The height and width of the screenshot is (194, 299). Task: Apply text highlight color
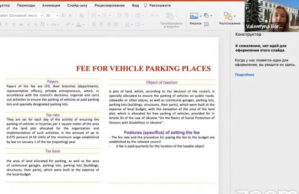click(68, 24)
